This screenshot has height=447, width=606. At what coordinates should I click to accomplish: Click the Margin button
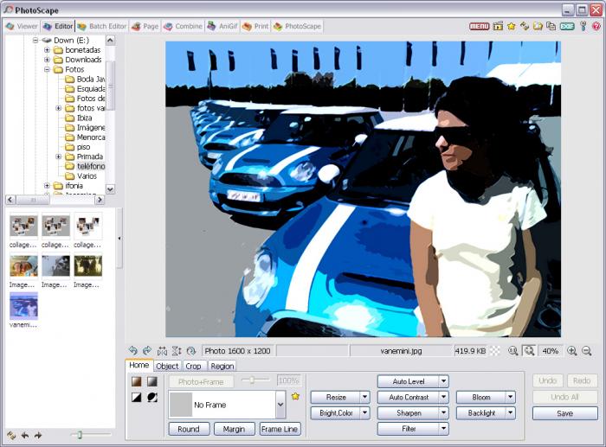tap(234, 429)
